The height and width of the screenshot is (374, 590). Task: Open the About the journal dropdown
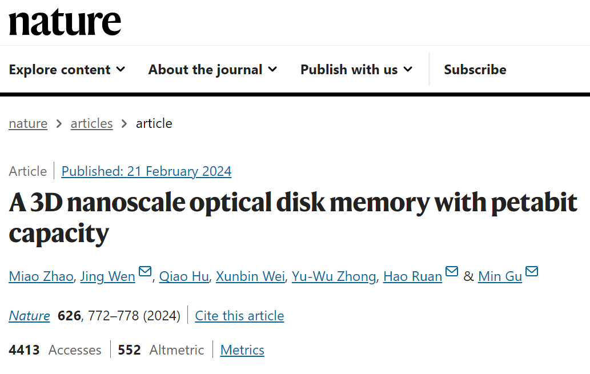[212, 70]
